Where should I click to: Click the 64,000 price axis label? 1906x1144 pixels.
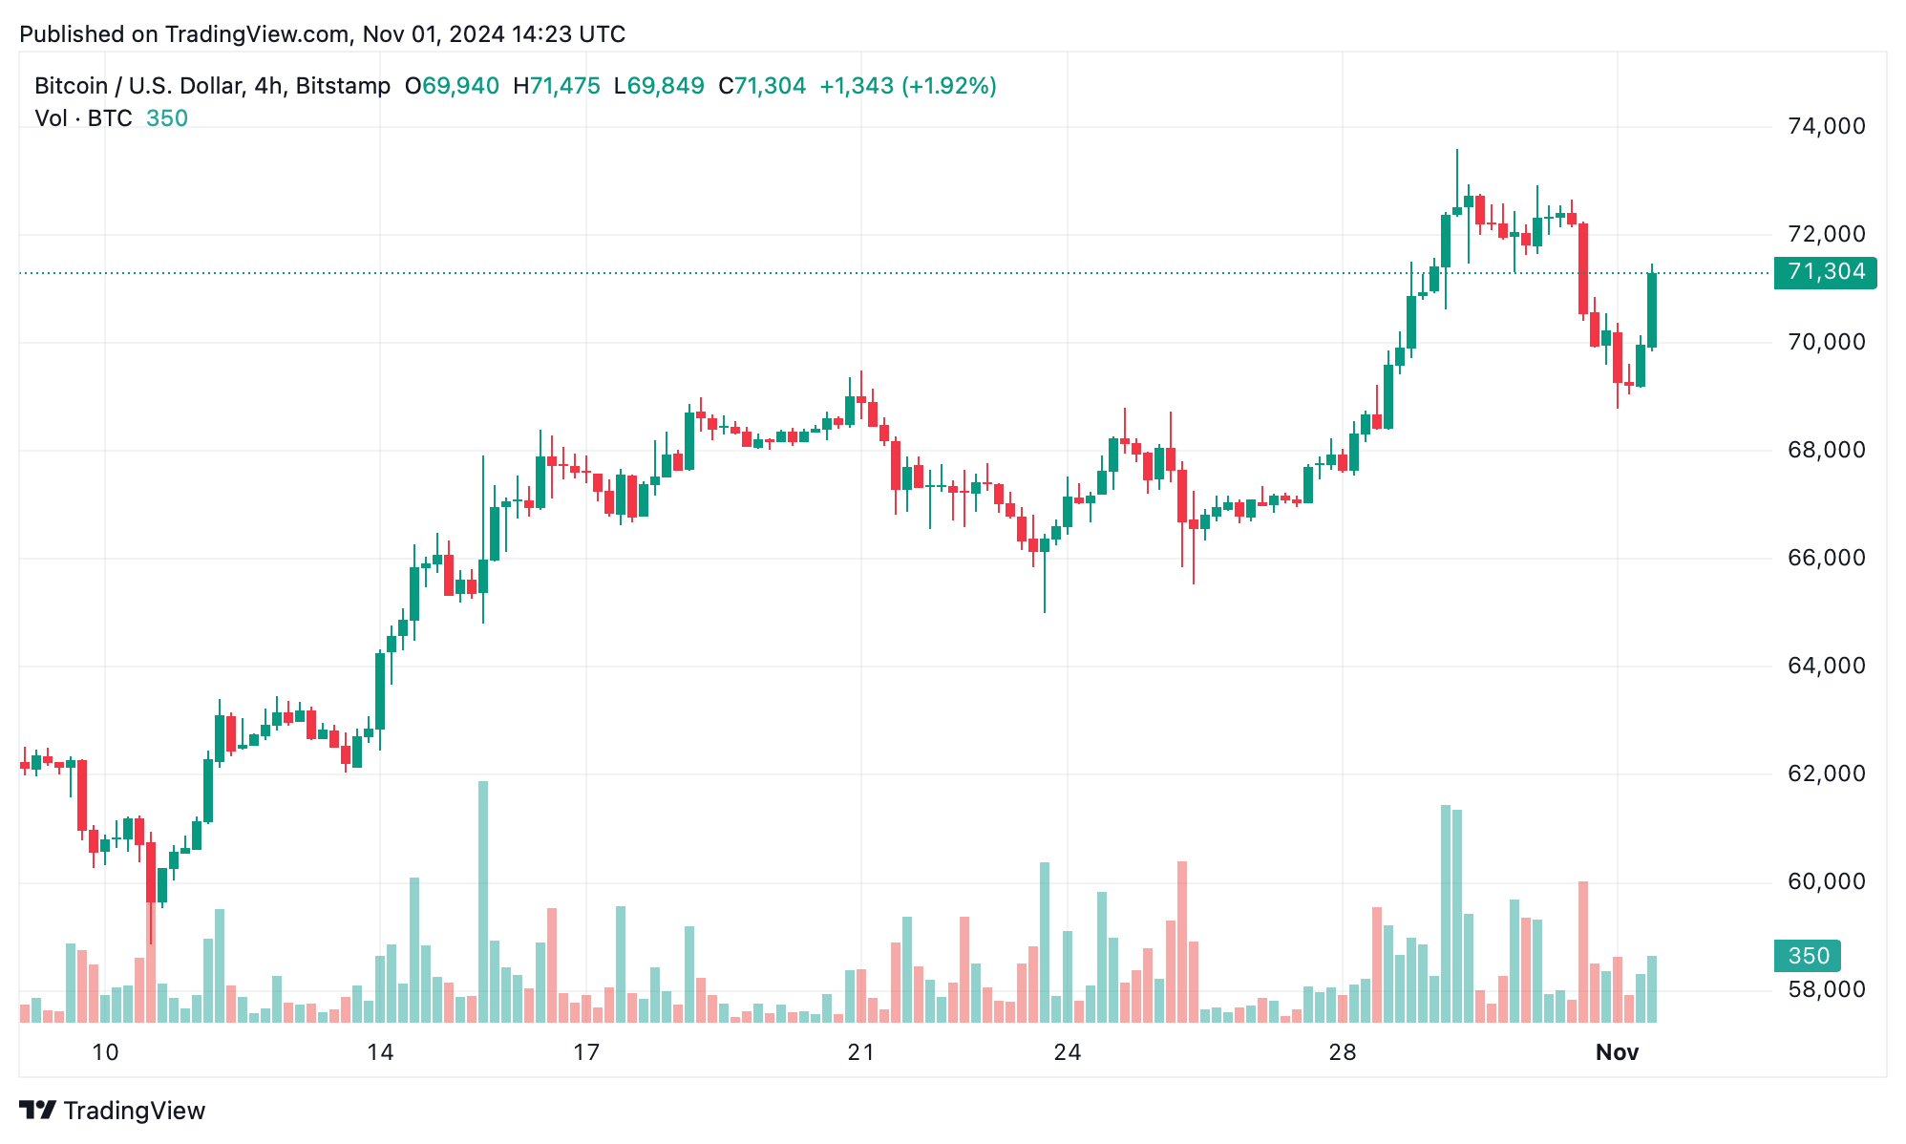tap(1826, 666)
